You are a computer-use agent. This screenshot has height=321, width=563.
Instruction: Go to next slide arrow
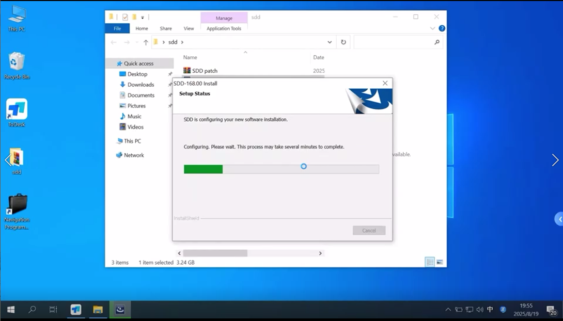(555, 160)
